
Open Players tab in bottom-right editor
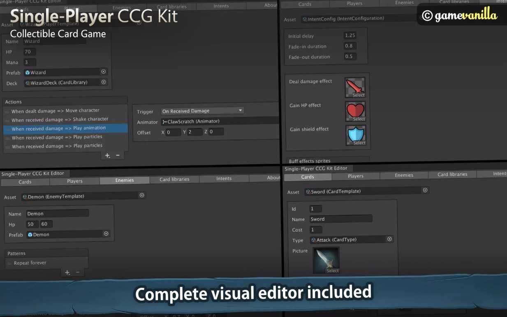[x=356, y=176]
